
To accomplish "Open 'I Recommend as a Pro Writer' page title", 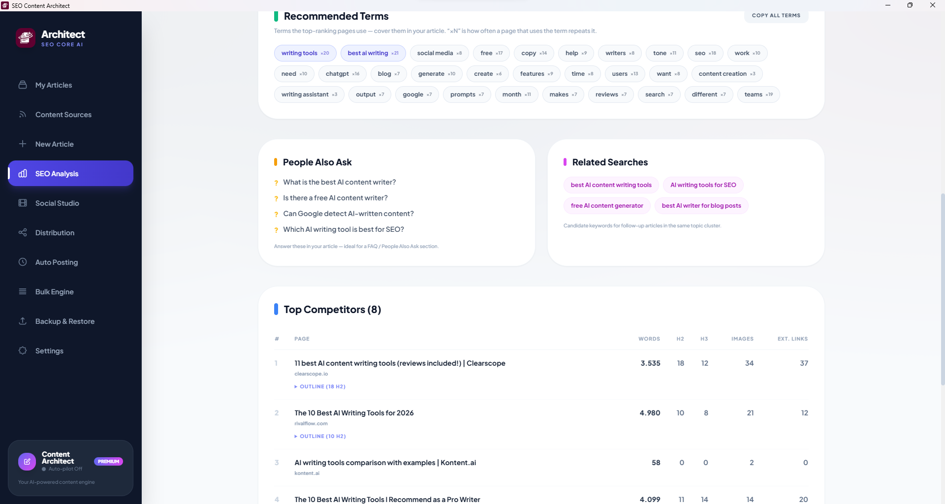I will pos(387,500).
